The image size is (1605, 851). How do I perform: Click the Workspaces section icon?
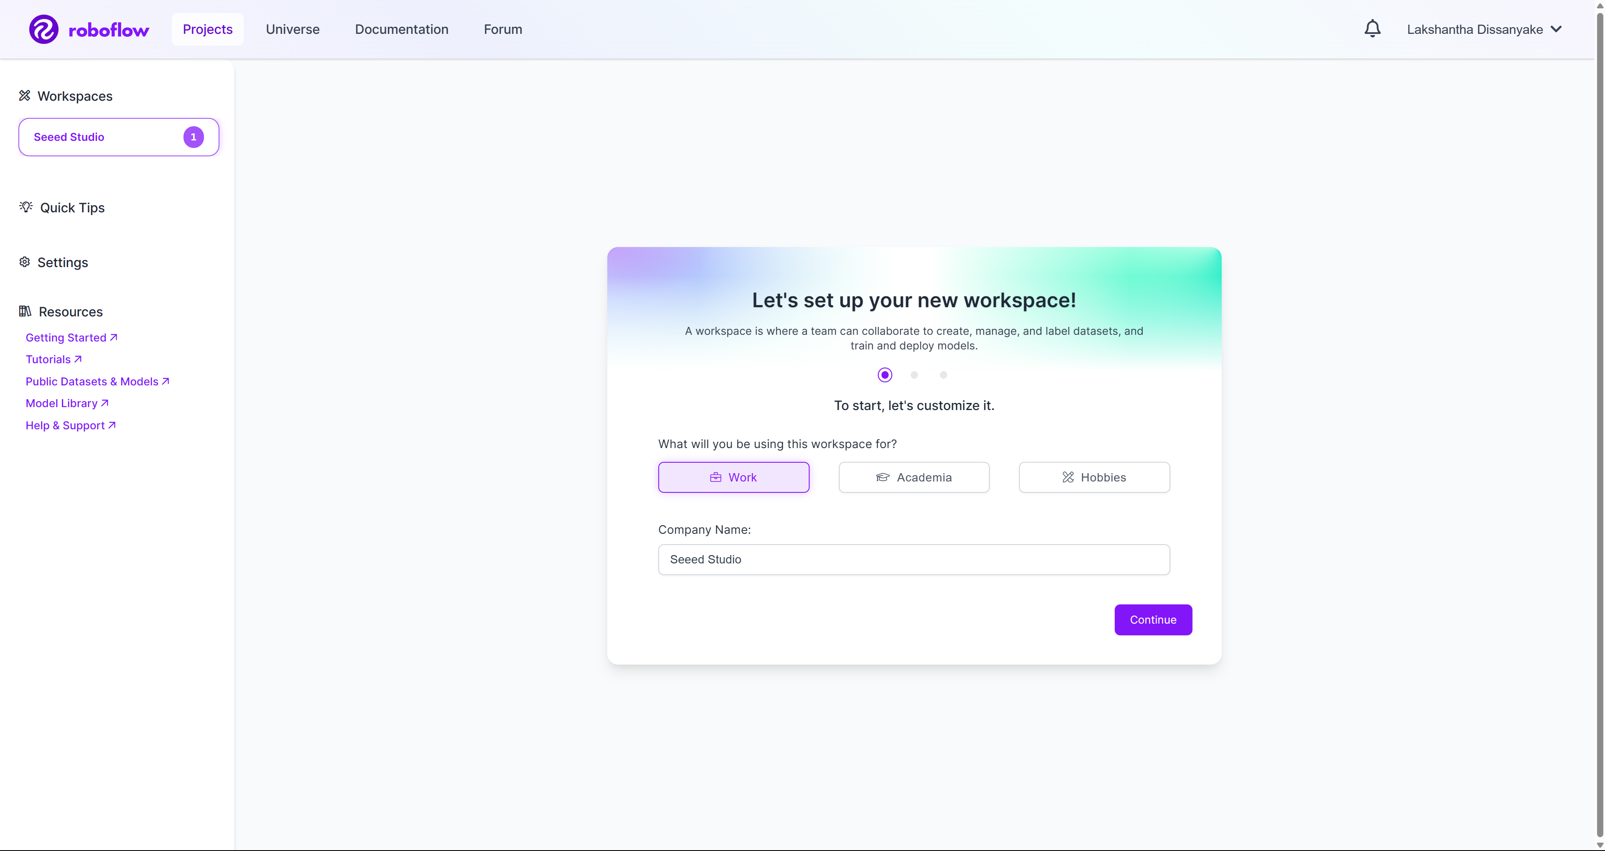[24, 95]
